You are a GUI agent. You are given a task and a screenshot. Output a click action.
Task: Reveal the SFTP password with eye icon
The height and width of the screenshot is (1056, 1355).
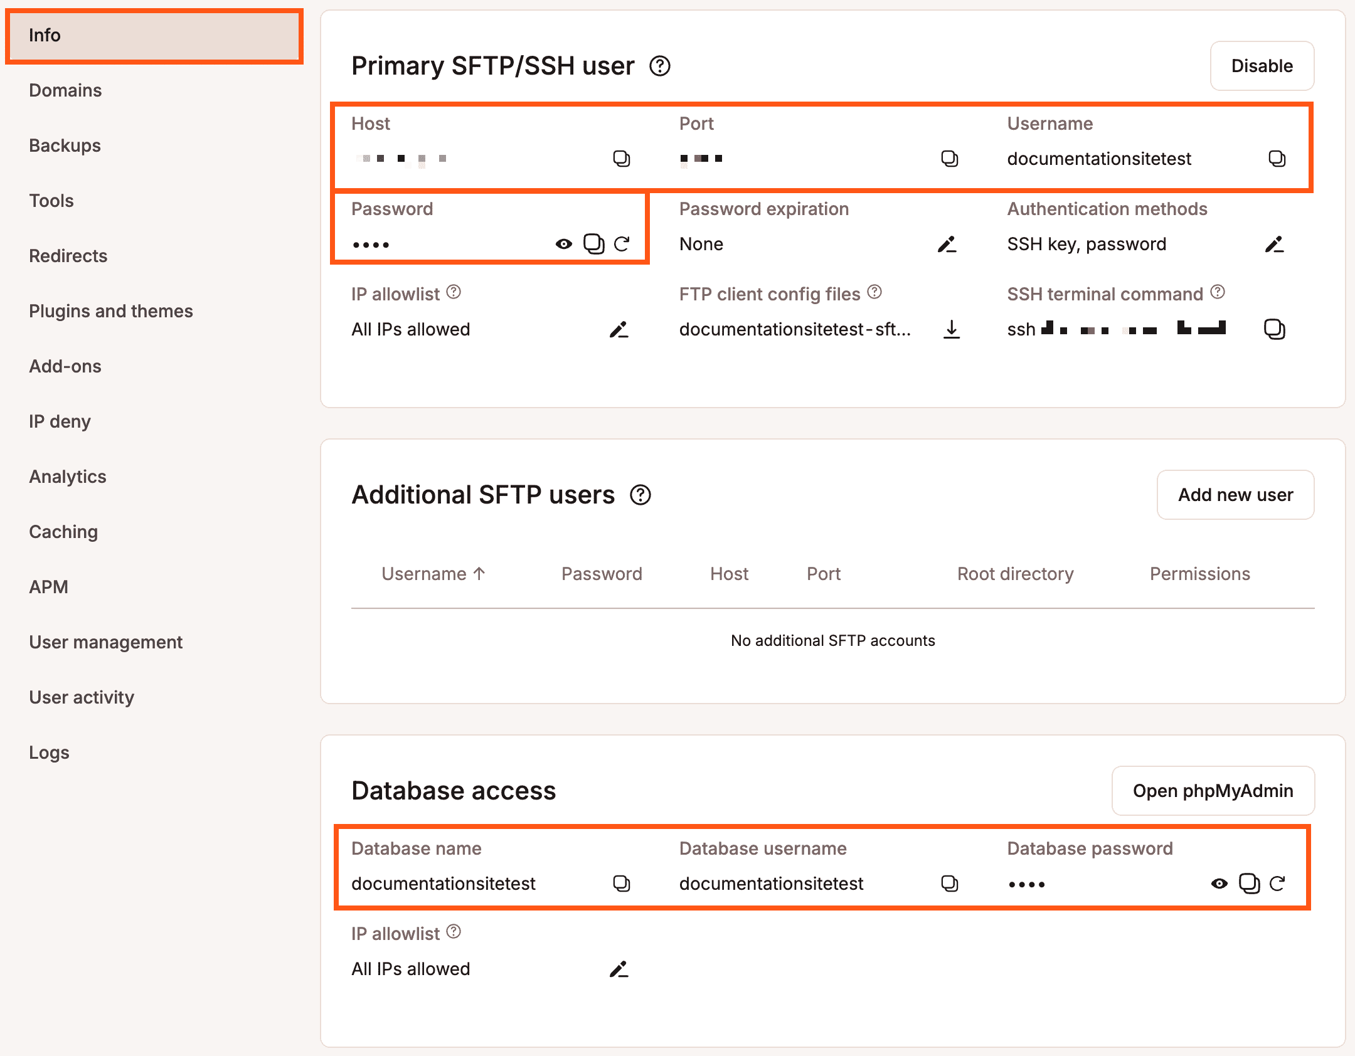563,244
